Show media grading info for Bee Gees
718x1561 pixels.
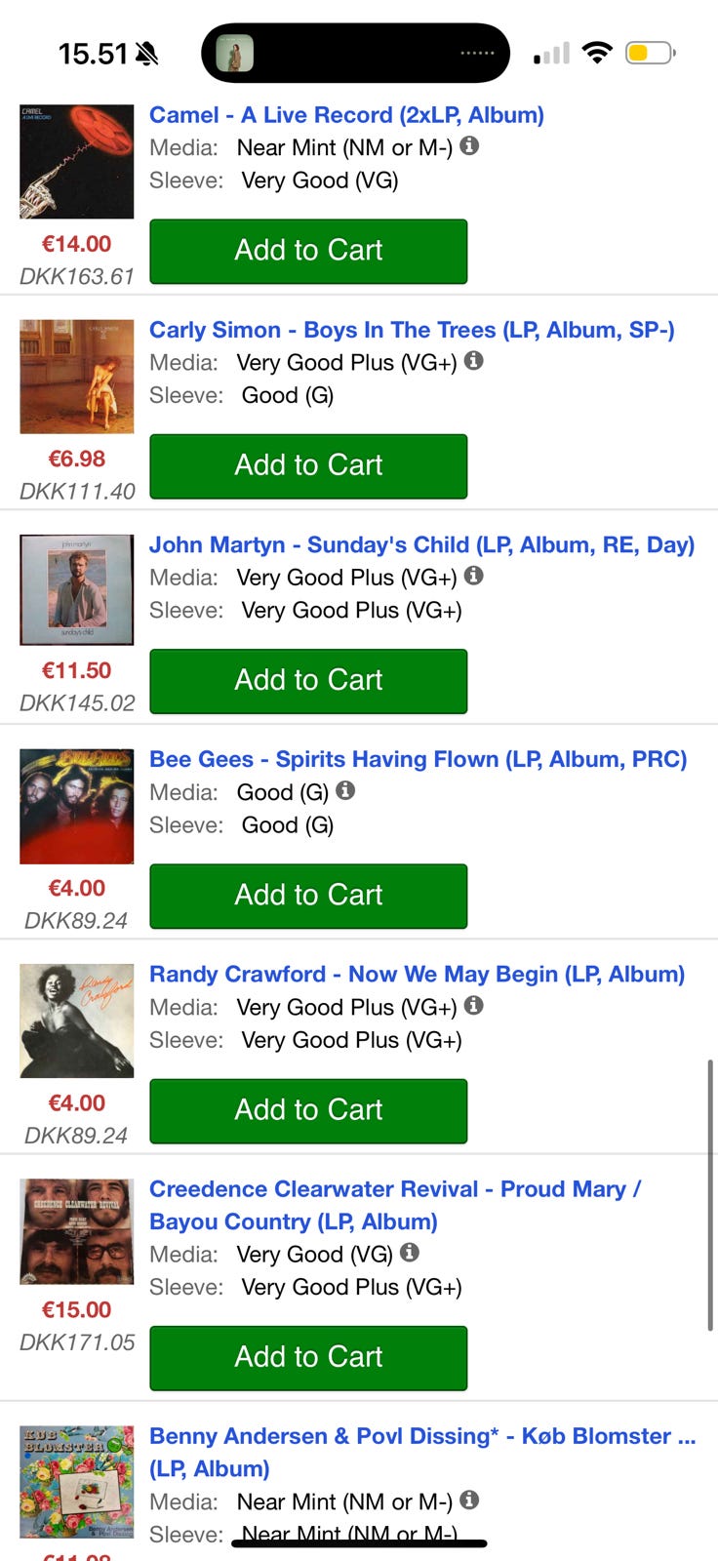click(x=345, y=790)
